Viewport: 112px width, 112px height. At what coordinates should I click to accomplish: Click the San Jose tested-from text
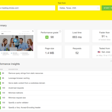[106, 52]
